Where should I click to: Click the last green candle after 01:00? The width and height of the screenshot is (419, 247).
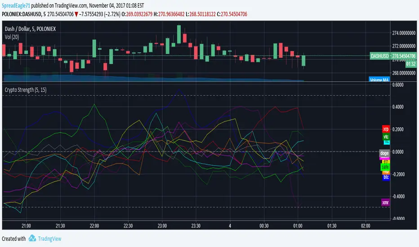tap(303, 61)
